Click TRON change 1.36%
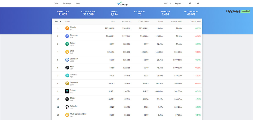Image resolution: width=253 pixels, height=120 pixels. [x=198, y=99]
